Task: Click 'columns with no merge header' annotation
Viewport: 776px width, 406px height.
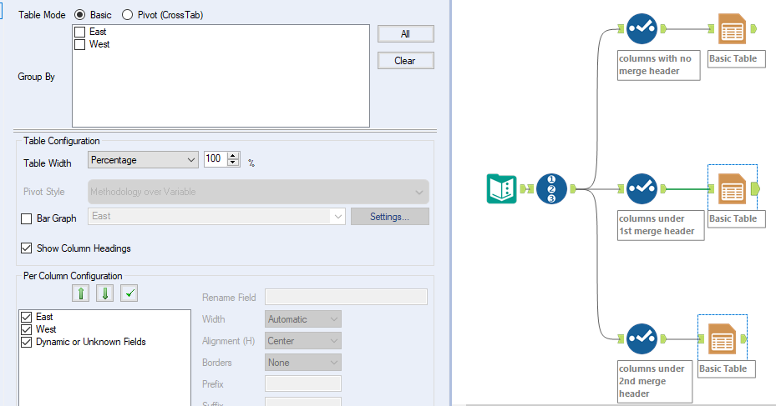Action: coord(659,65)
